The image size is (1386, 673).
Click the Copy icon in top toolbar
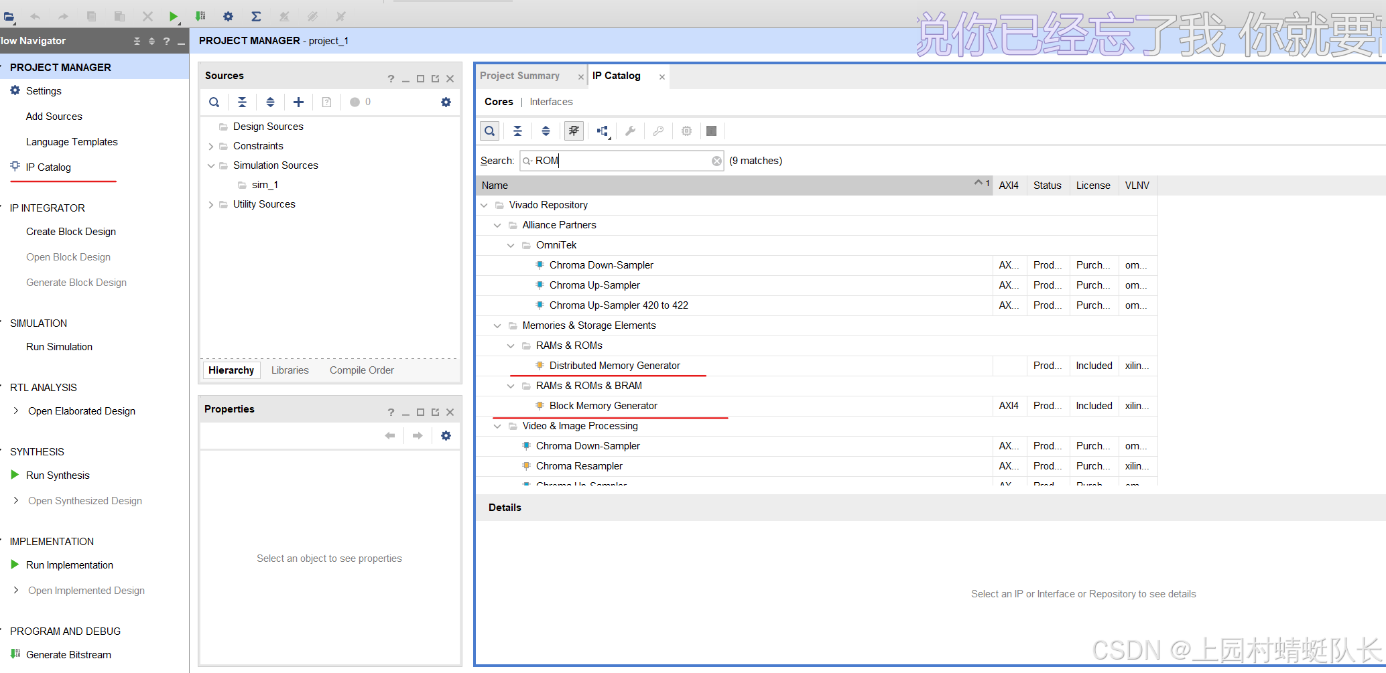[x=91, y=17]
